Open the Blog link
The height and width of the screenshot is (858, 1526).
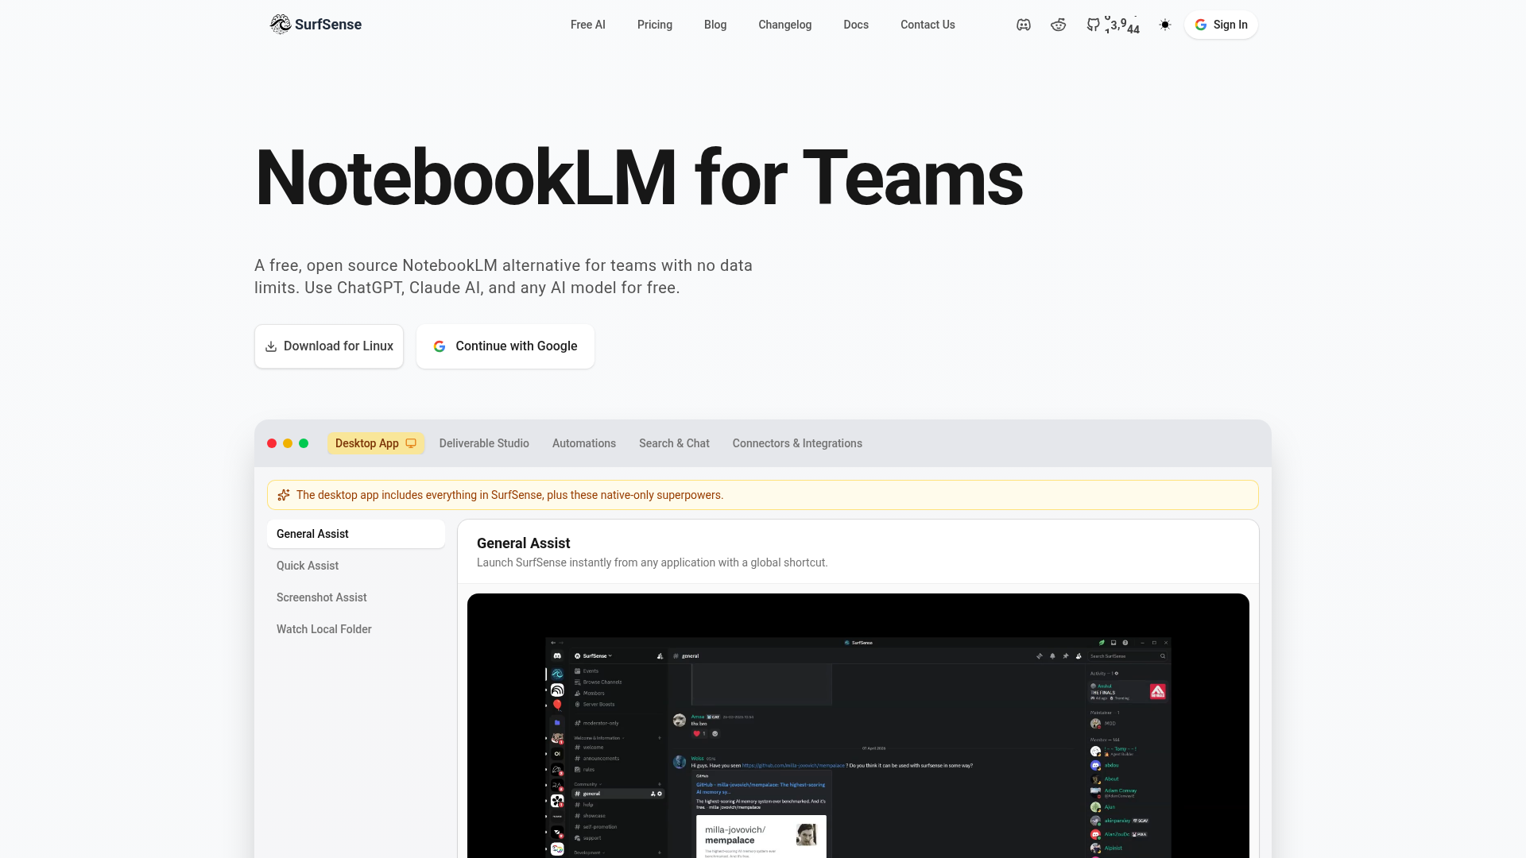[715, 25]
